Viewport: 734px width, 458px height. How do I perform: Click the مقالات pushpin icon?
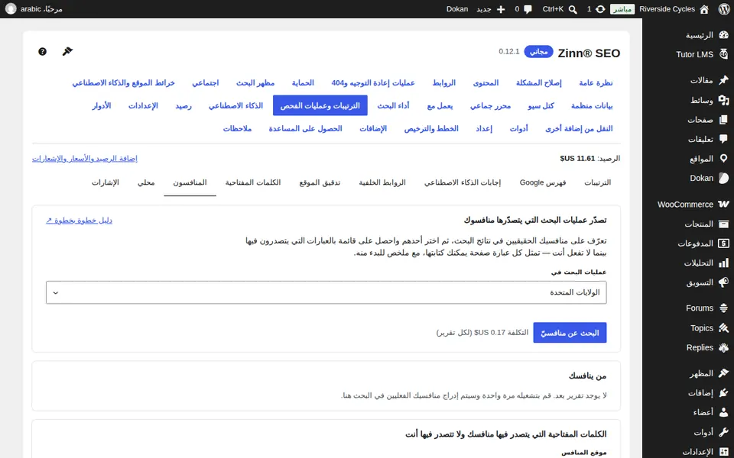point(723,80)
